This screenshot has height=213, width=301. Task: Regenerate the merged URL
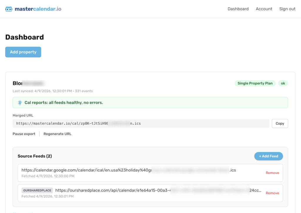57,134
